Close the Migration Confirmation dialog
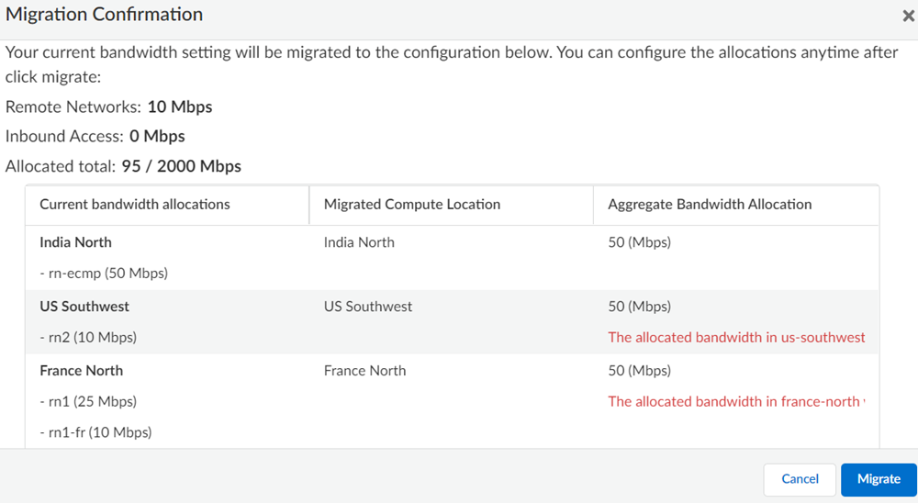Image resolution: width=918 pixels, height=503 pixels. 908,16
